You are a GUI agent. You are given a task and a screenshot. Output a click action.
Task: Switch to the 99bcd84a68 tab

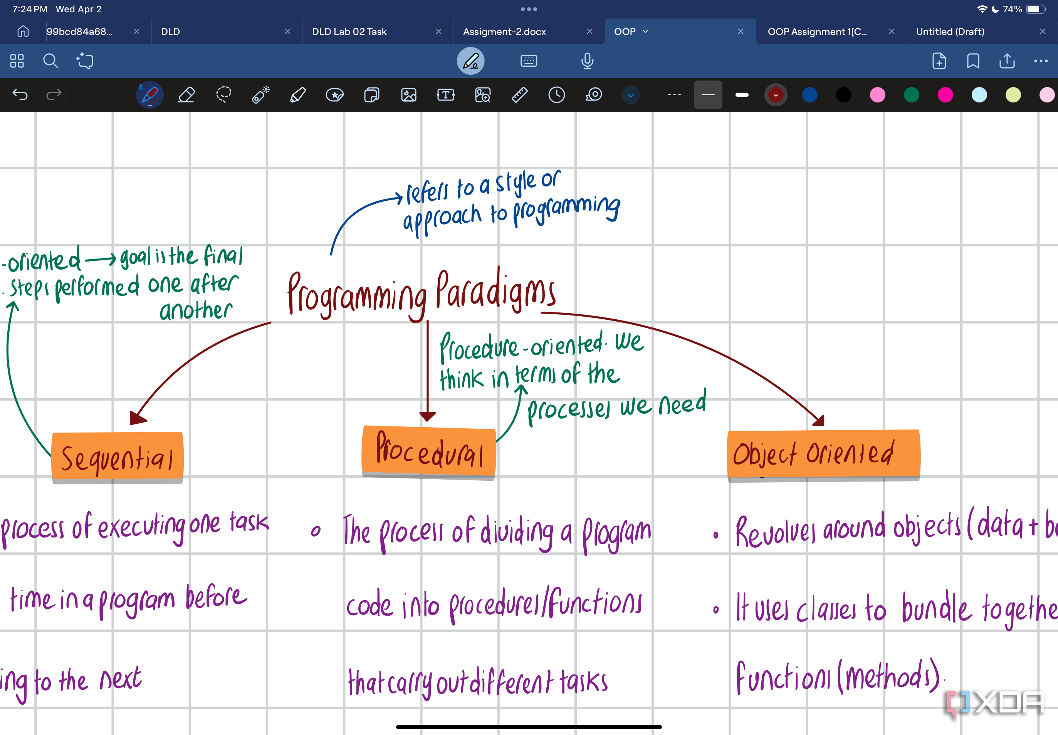[79, 31]
